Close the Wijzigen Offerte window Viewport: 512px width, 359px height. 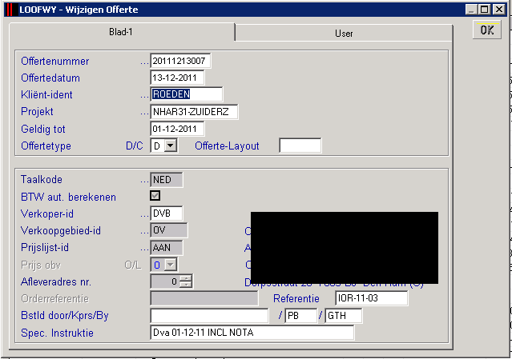click(x=499, y=10)
